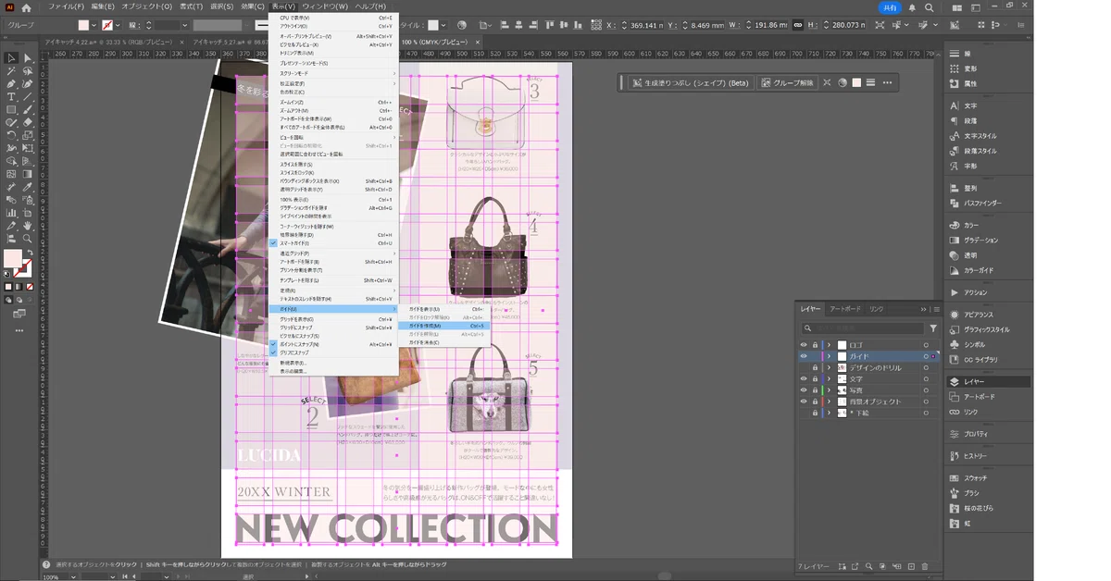Select the Direct Selection tool
1111x581 pixels.
tap(28, 58)
